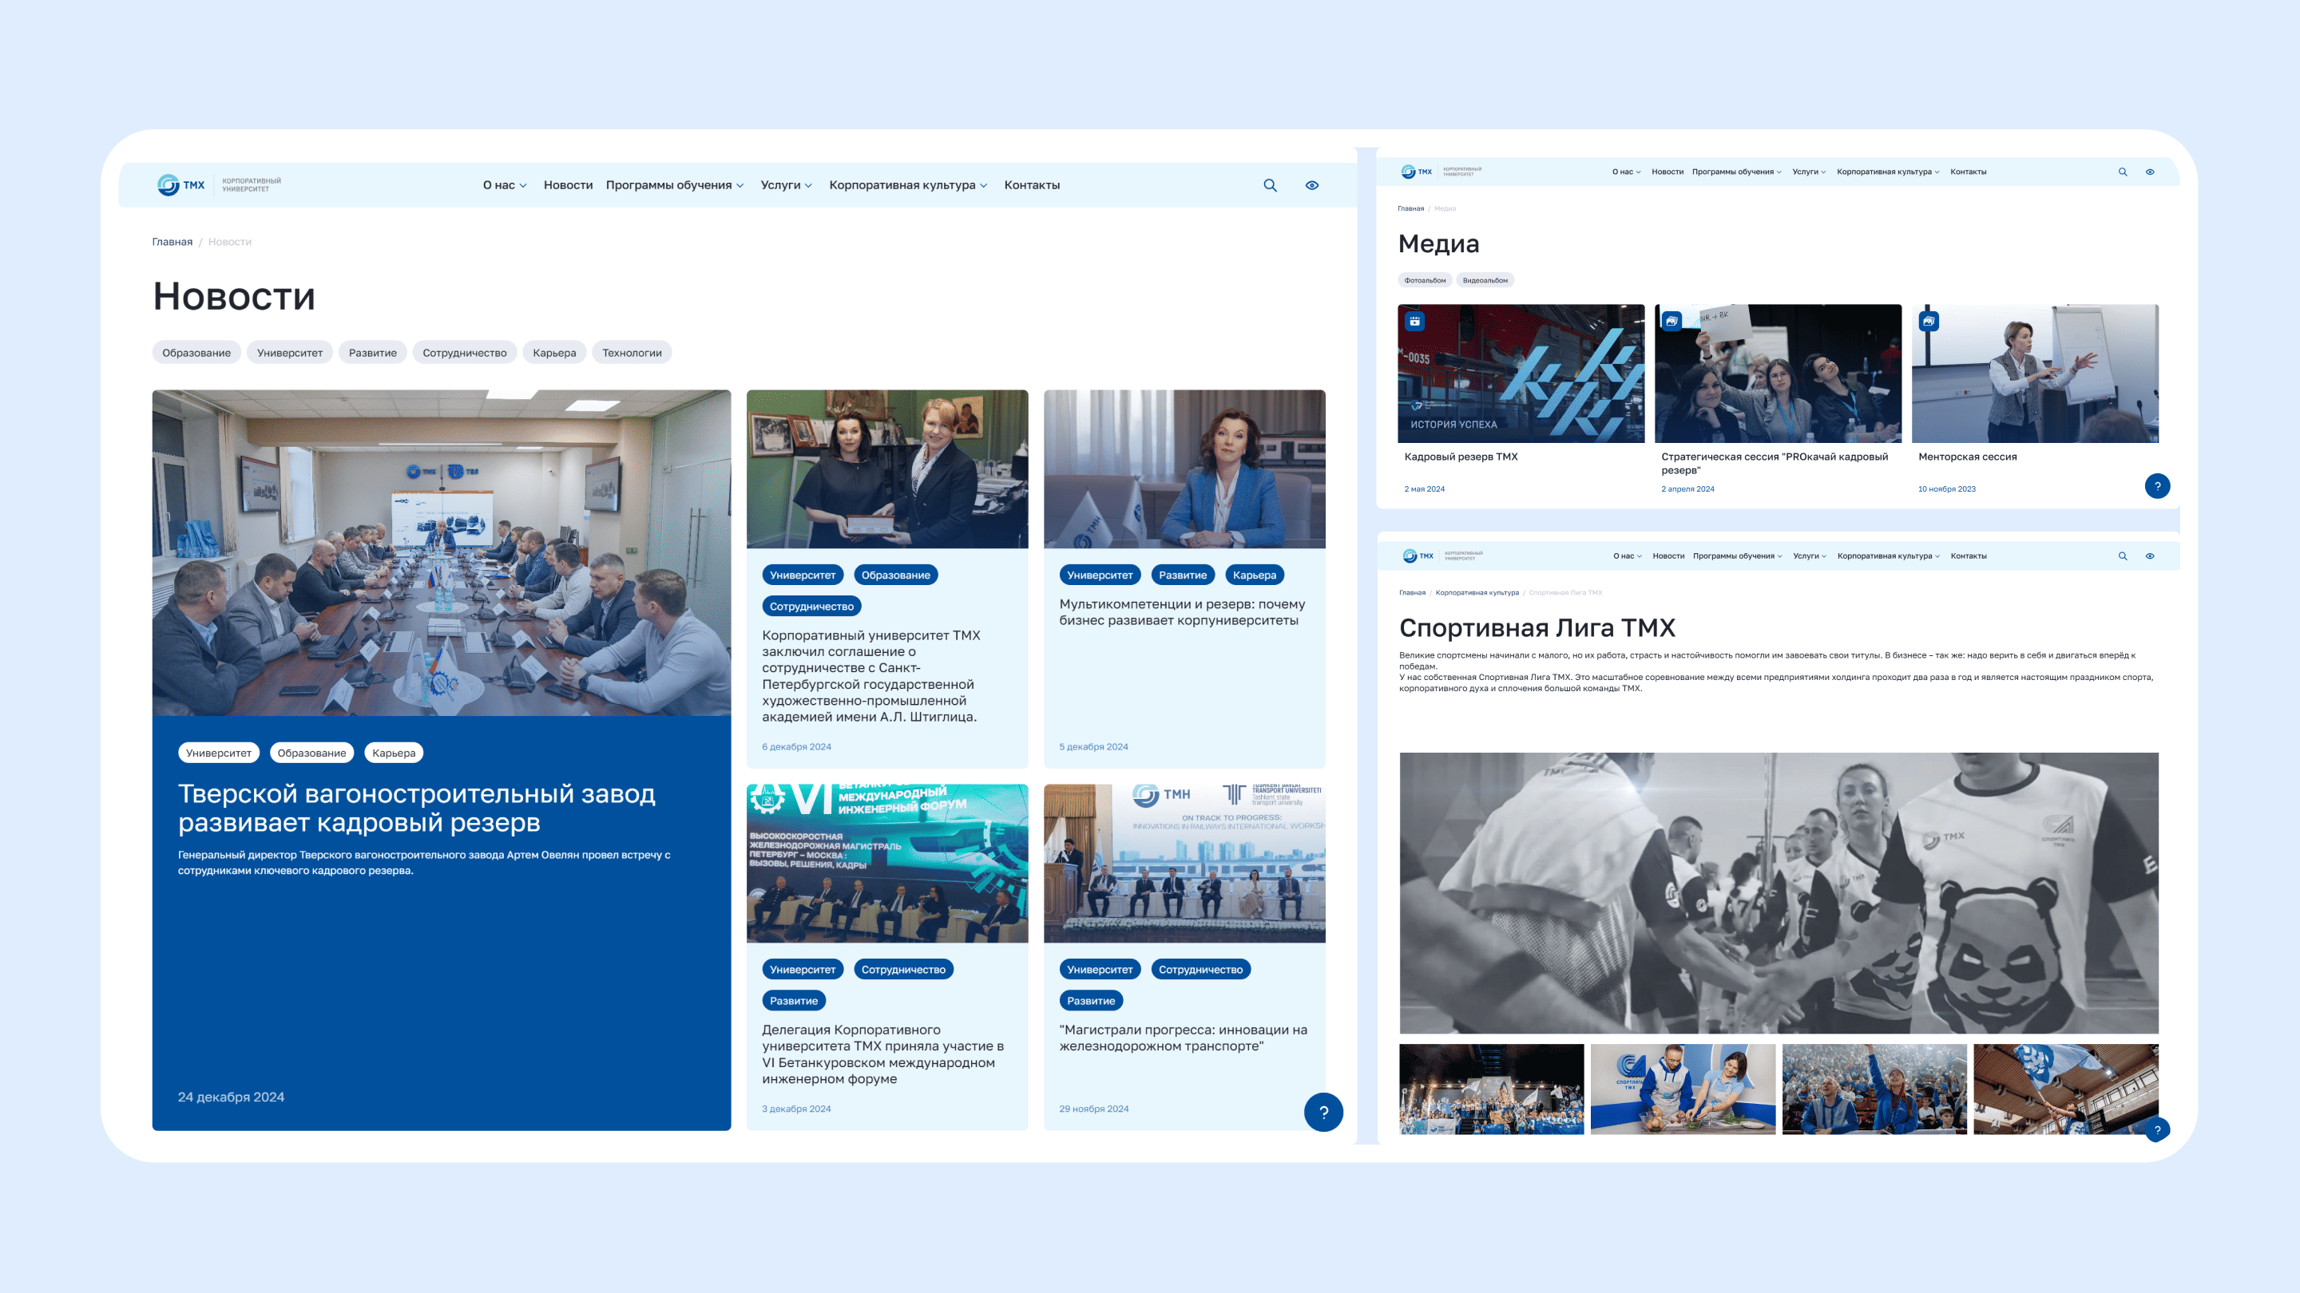This screenshot has width=2300, height=1293.
Task: Open the round help button on the Новости page
Action: [x=1323, y=1112]
